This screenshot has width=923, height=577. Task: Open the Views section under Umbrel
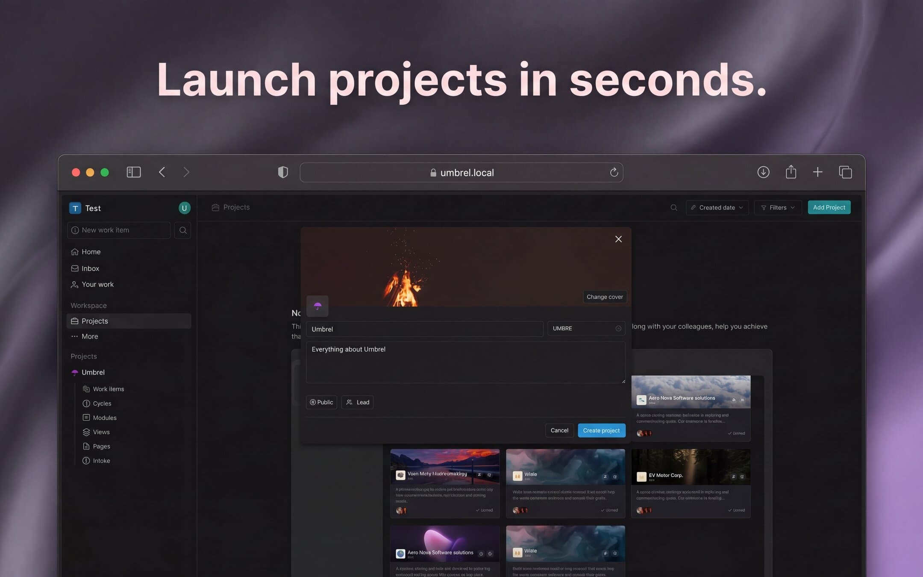click(x=101, y=432)
